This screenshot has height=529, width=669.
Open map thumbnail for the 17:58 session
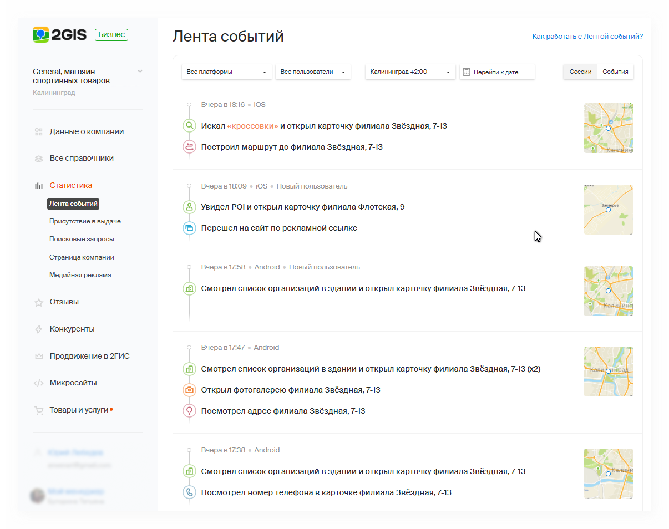pyautogui.click(x=609, y=291)
